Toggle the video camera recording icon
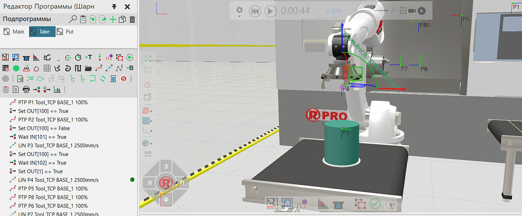The height and width of the screenshot is (216, 522). pos(411,11)
